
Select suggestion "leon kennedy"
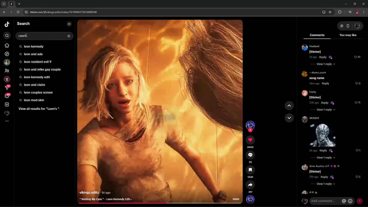pyautogui.click(x=34, y=46)
